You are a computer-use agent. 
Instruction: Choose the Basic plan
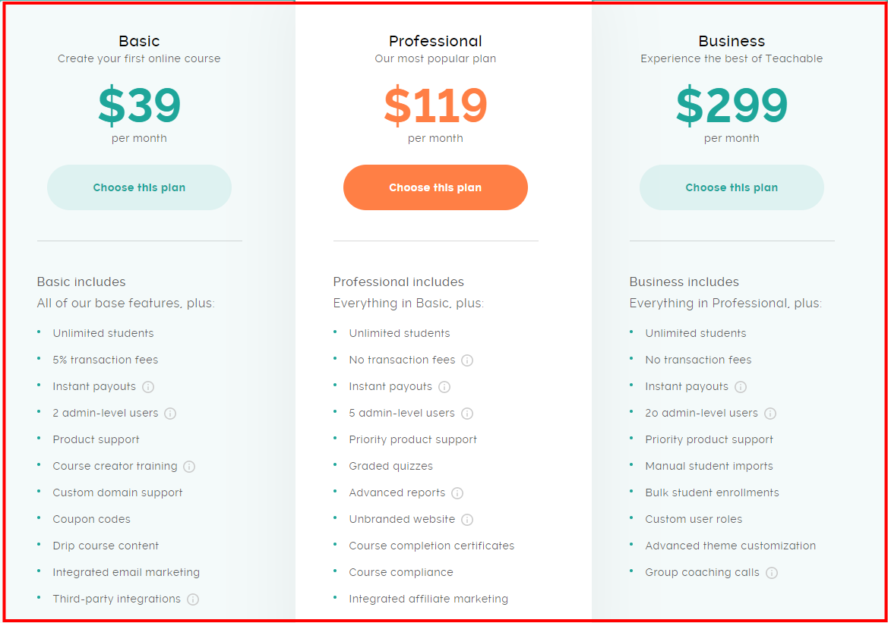tap(139, 187)
